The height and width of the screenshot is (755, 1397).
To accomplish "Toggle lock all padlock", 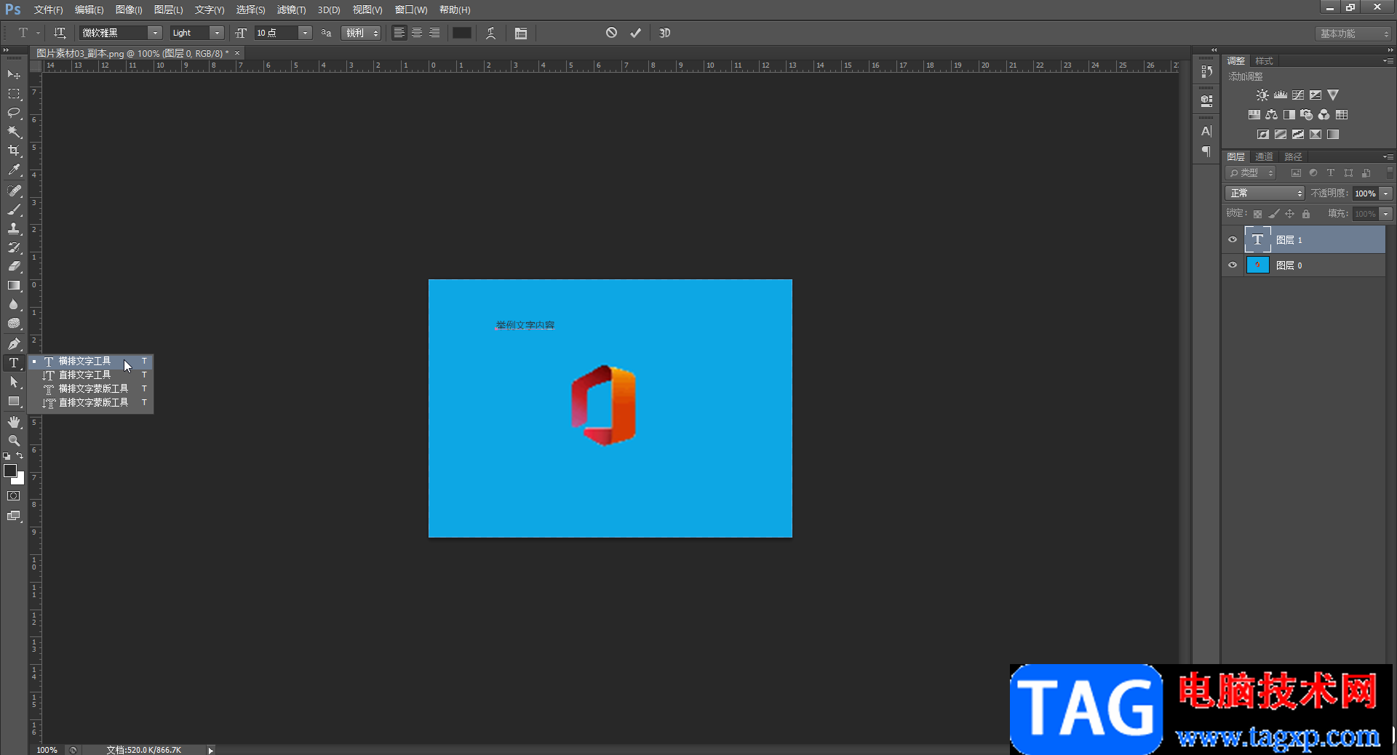I will pos(1306,214).
